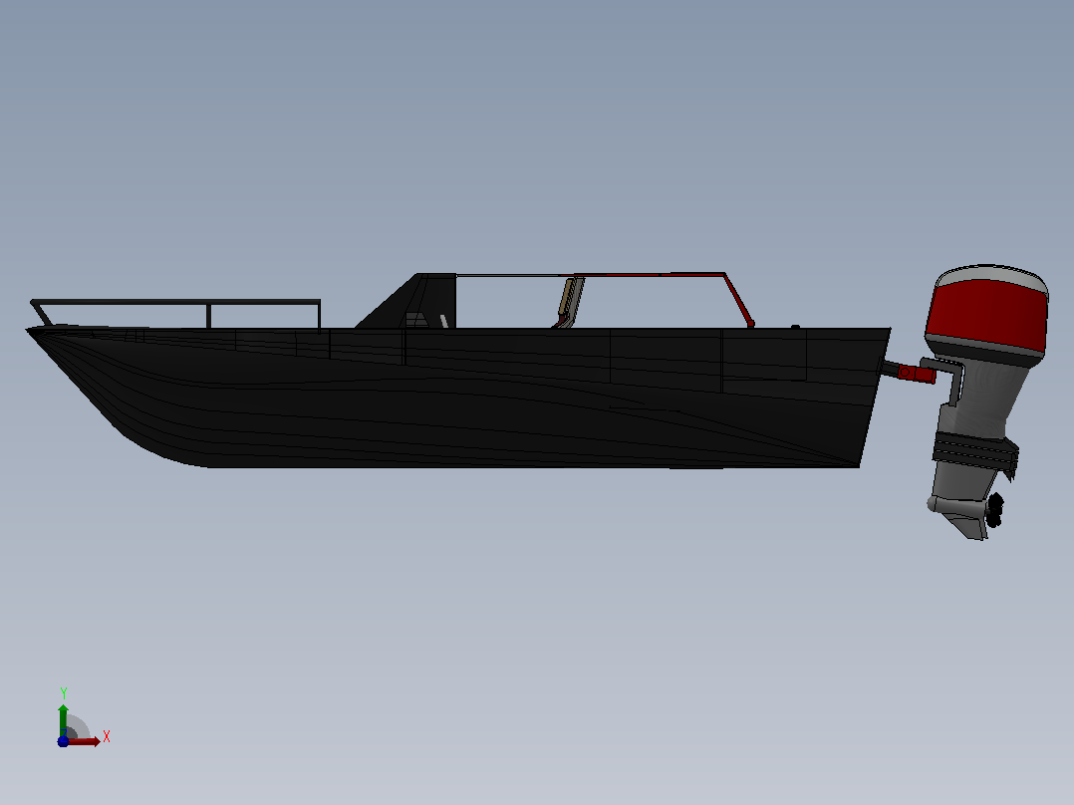Select the small cleat on rear deck

coord(795,327)
